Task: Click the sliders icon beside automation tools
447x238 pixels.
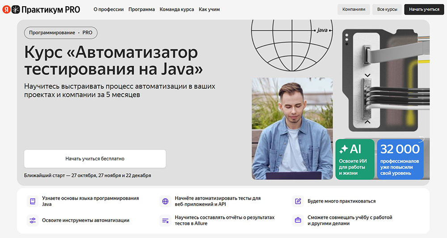Action: [x=33, y=220]
